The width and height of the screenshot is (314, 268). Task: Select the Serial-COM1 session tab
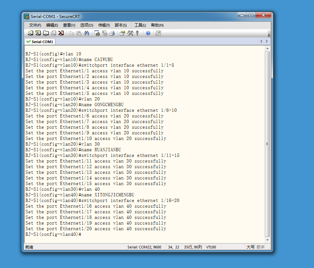pyautogui.click(x=40, y=42)
